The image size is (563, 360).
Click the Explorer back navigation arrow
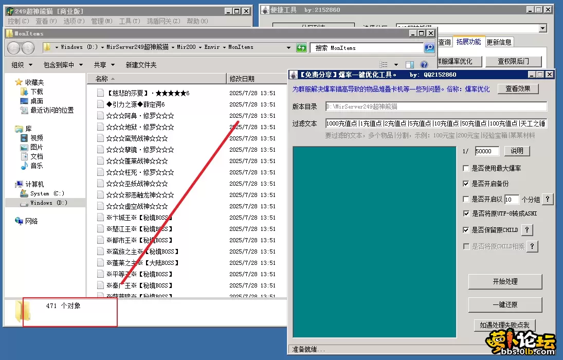pos(14,47)
